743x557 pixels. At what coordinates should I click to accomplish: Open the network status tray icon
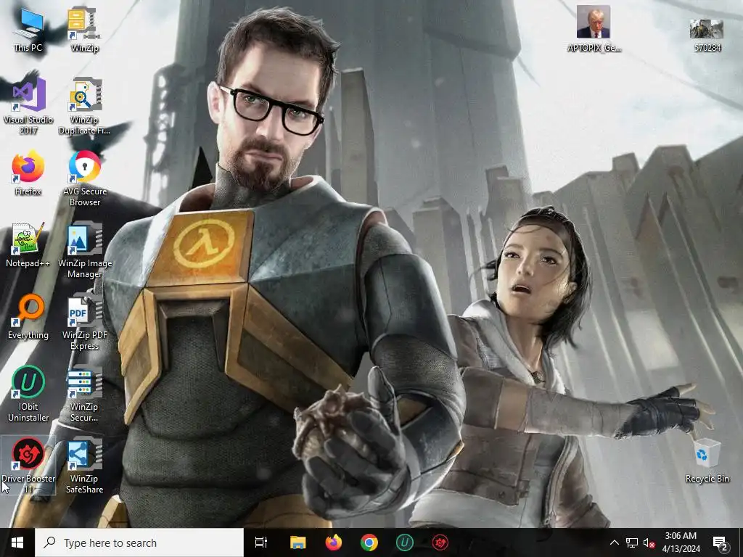[632, 542]
